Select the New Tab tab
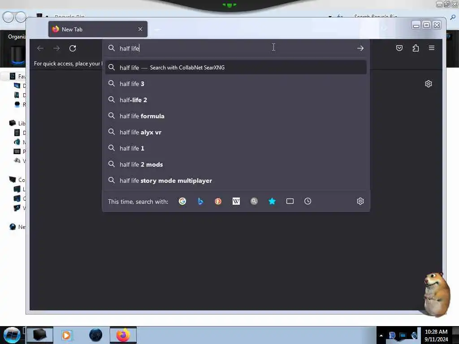Image resolution: width=459 pixels, height=344 pixels. pyautogui.click(x=98, y=29)
